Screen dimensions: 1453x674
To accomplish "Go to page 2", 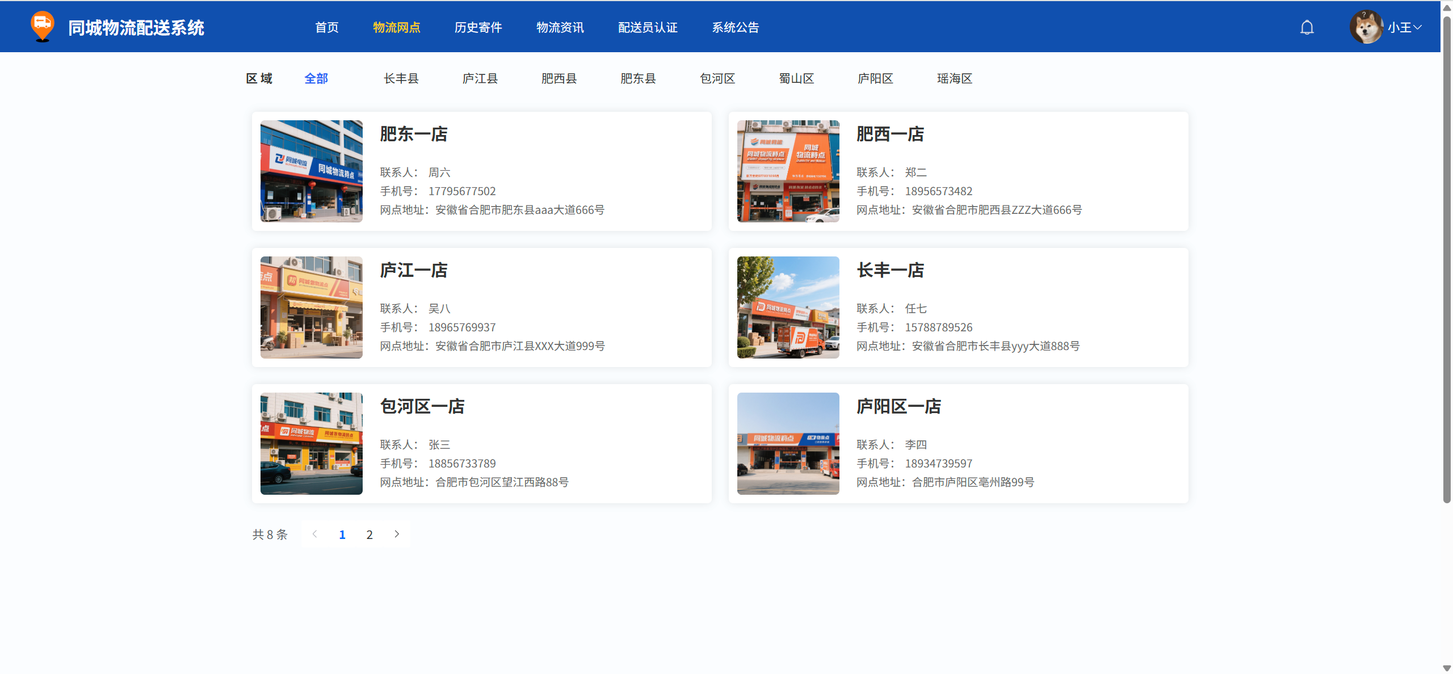I will 369,534.
